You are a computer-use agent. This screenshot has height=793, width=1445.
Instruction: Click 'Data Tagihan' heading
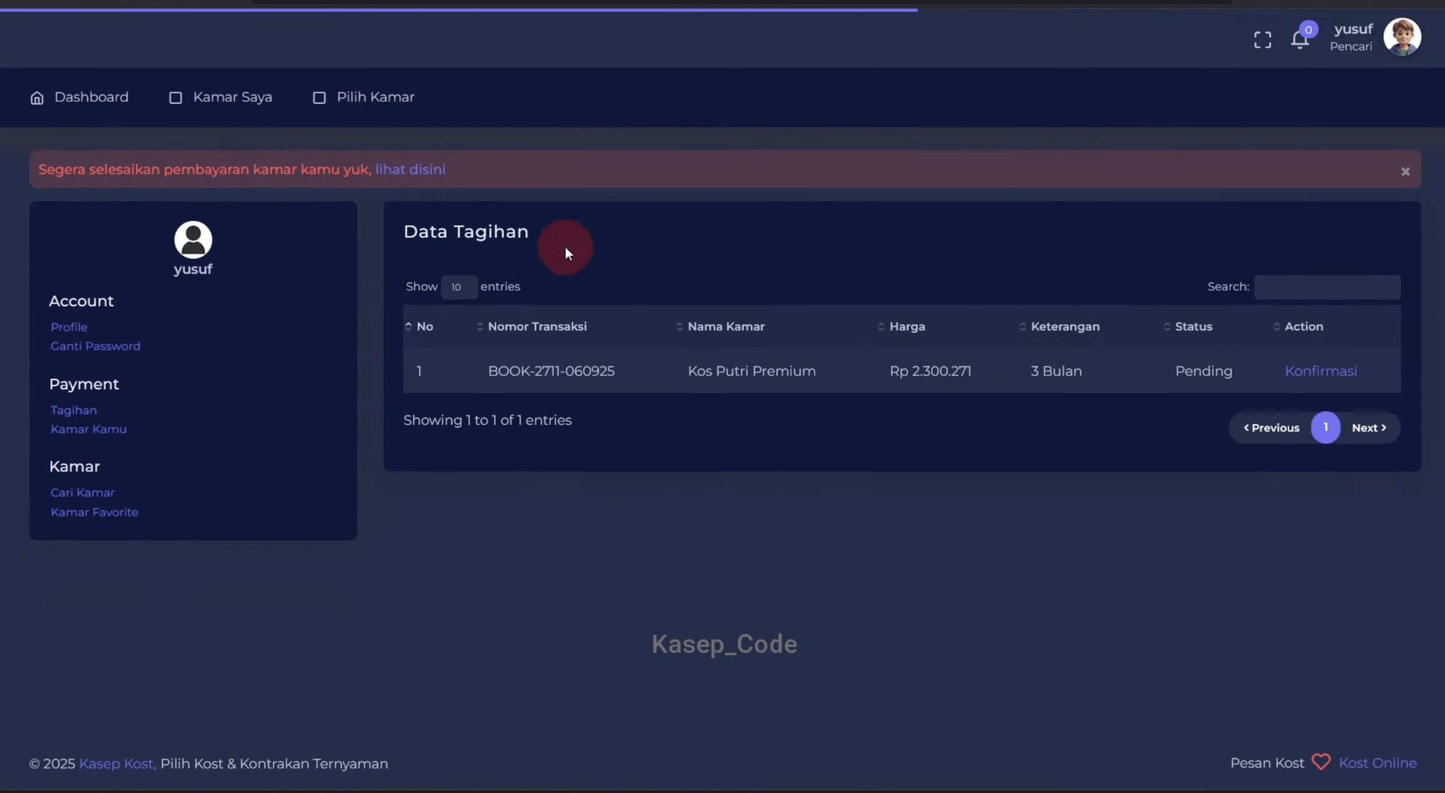466,232
